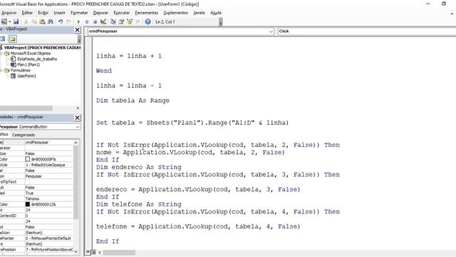The height and width of the screenshot is (257, 456).
Task: Click the View Microsoft Excel toolbar icon
Action: point(4,21)
